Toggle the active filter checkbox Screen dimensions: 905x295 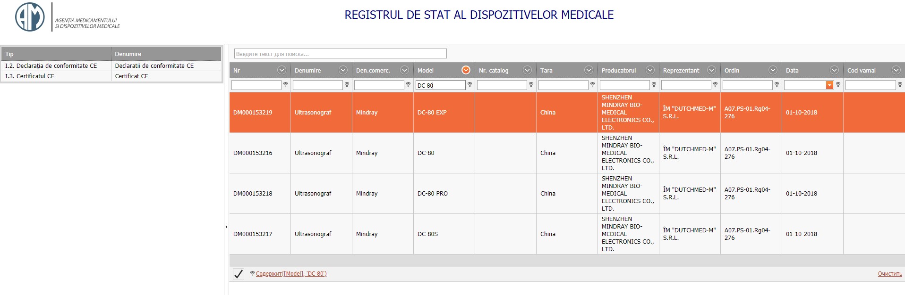239,274
